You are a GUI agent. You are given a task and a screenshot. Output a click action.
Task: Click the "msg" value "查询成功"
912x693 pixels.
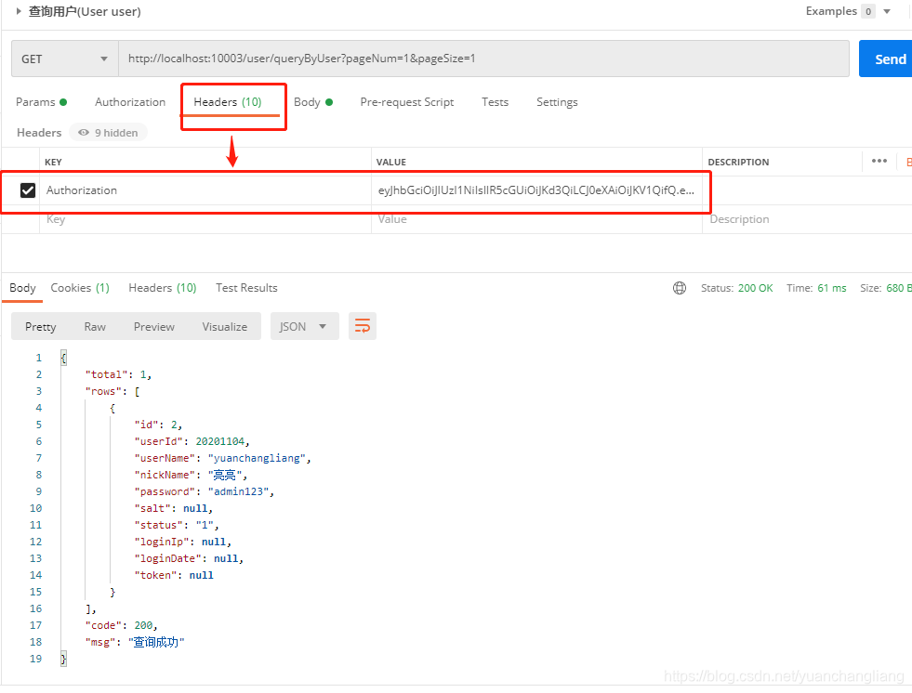(156, 642)
